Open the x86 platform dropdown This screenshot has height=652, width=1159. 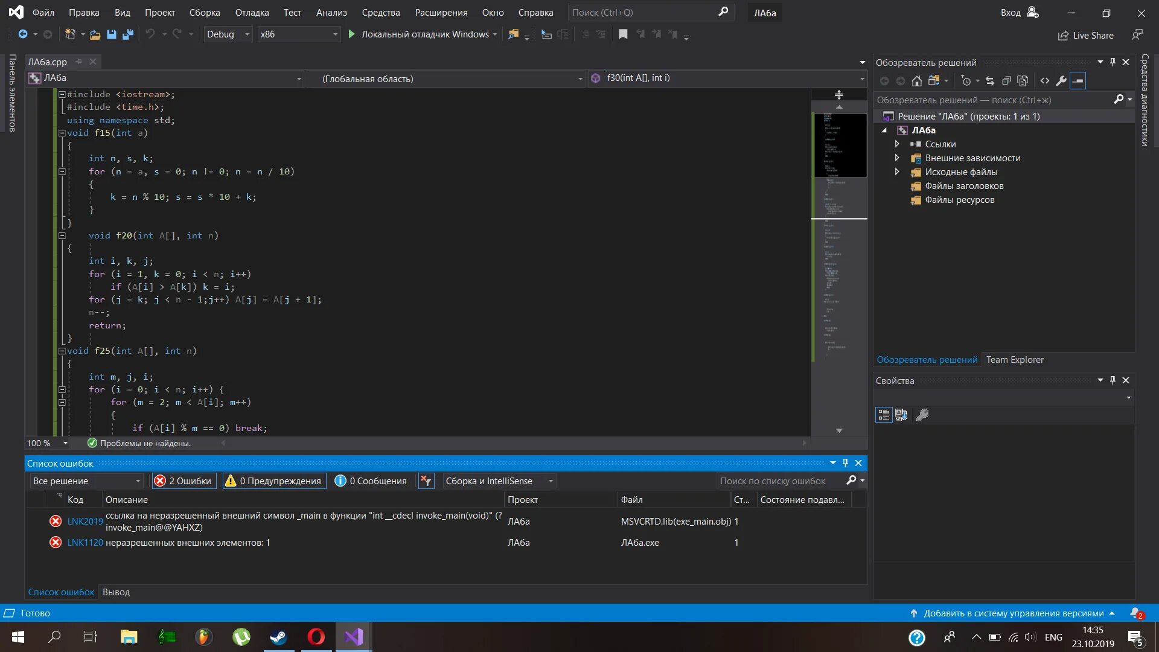[x=299, y=34]
